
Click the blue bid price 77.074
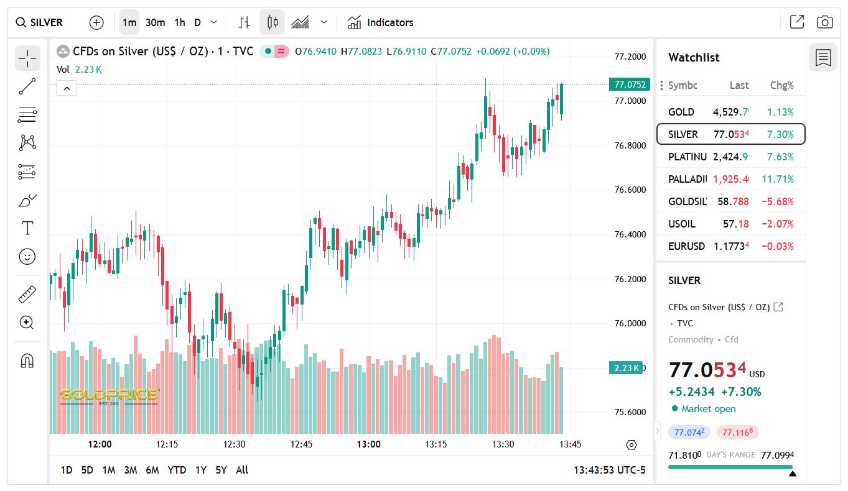pyautogui.click(x=689, y=432)
